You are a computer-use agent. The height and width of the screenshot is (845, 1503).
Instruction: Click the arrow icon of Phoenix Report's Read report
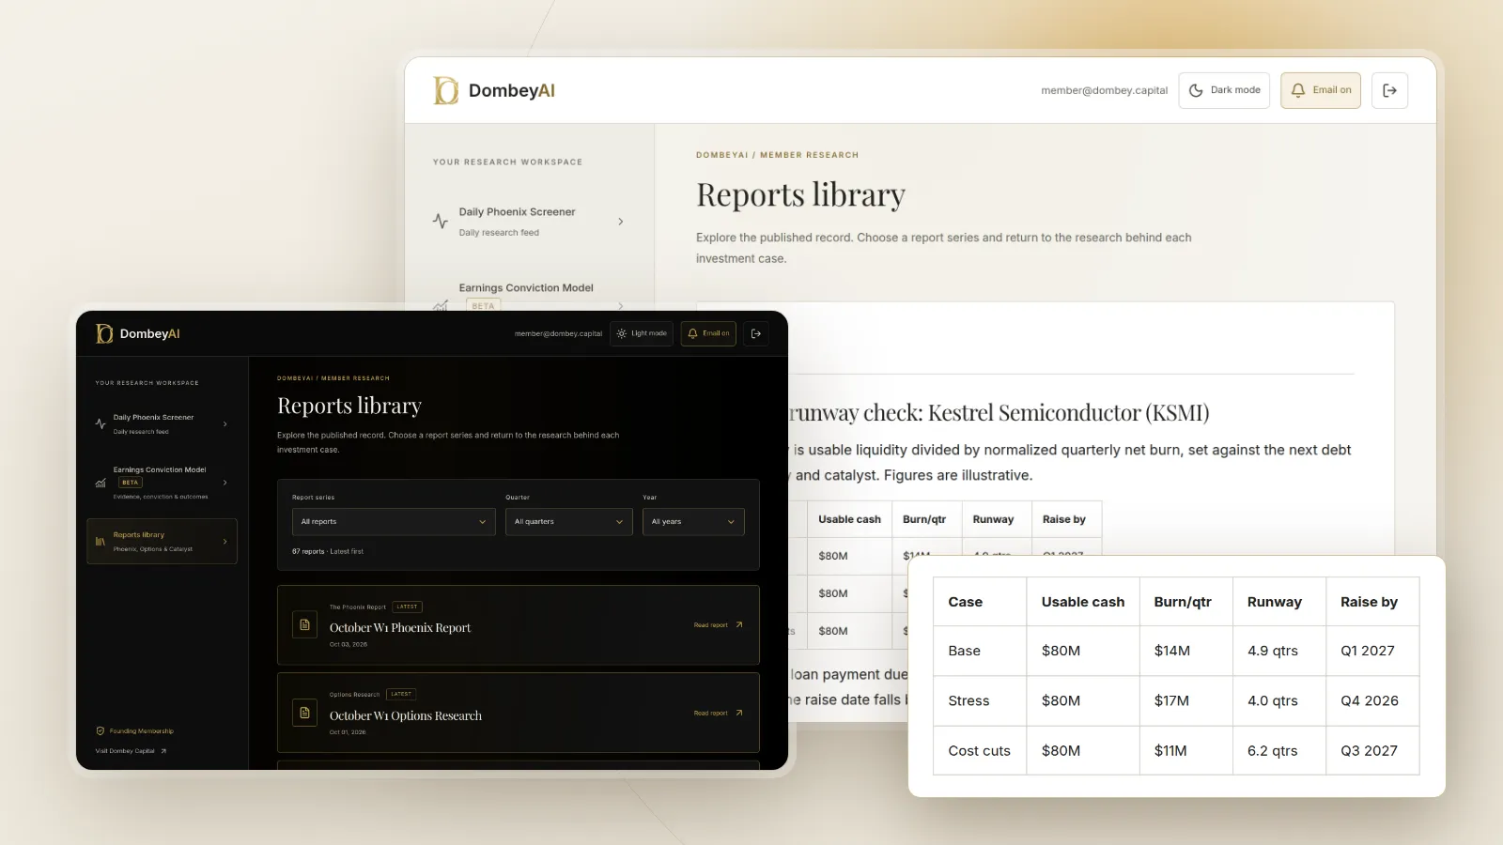739,624
